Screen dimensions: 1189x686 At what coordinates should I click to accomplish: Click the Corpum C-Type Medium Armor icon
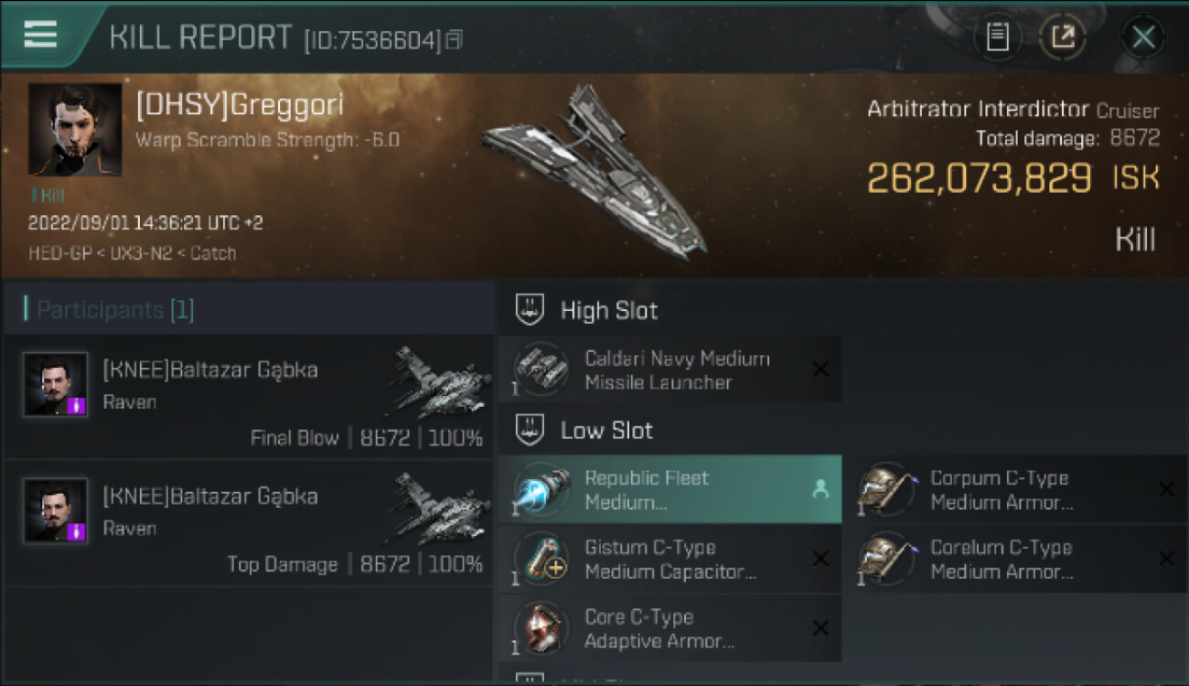tap(887, 489)
